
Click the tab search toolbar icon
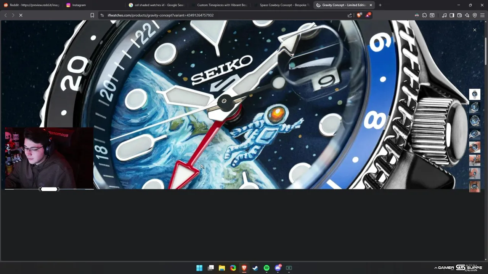(x=432, y=15)
